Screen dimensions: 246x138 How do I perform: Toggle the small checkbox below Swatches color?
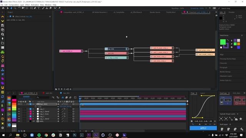(221, 48)
